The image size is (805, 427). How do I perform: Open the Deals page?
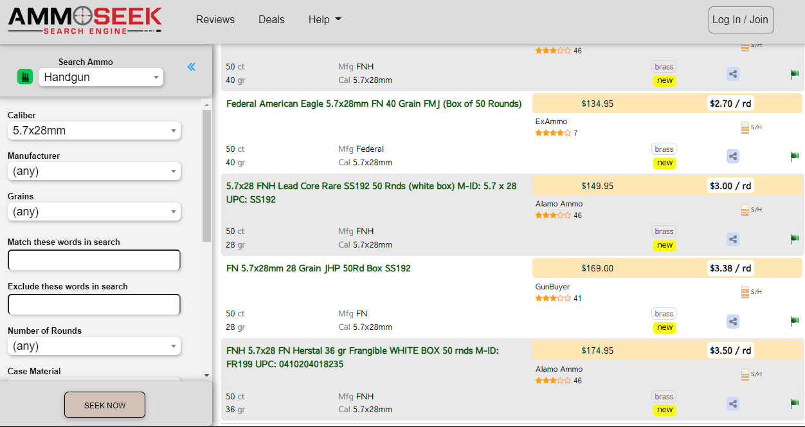(271, 20)
